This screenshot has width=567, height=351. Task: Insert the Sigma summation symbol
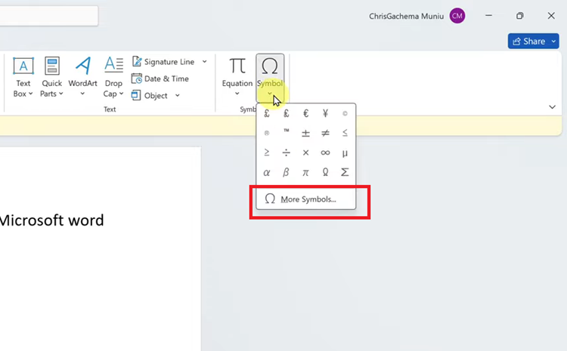345,172
